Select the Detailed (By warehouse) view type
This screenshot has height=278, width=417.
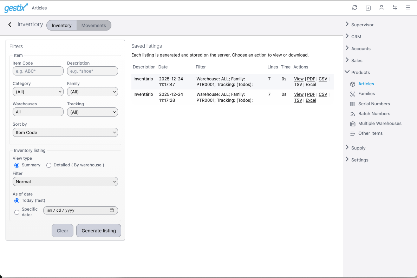click(x=49, y=165)
